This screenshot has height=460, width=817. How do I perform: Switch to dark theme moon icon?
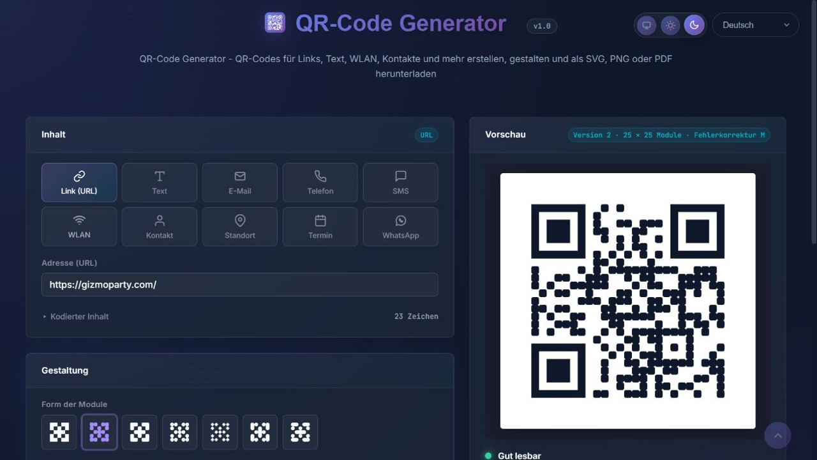[694, 26]
